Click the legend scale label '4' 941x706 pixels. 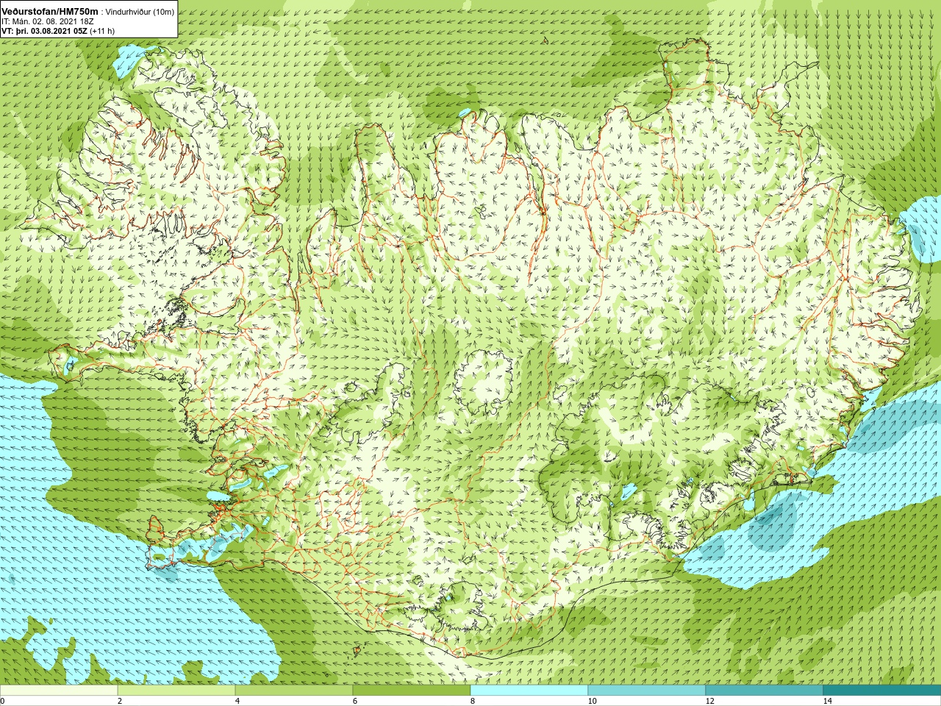[237, 701]
